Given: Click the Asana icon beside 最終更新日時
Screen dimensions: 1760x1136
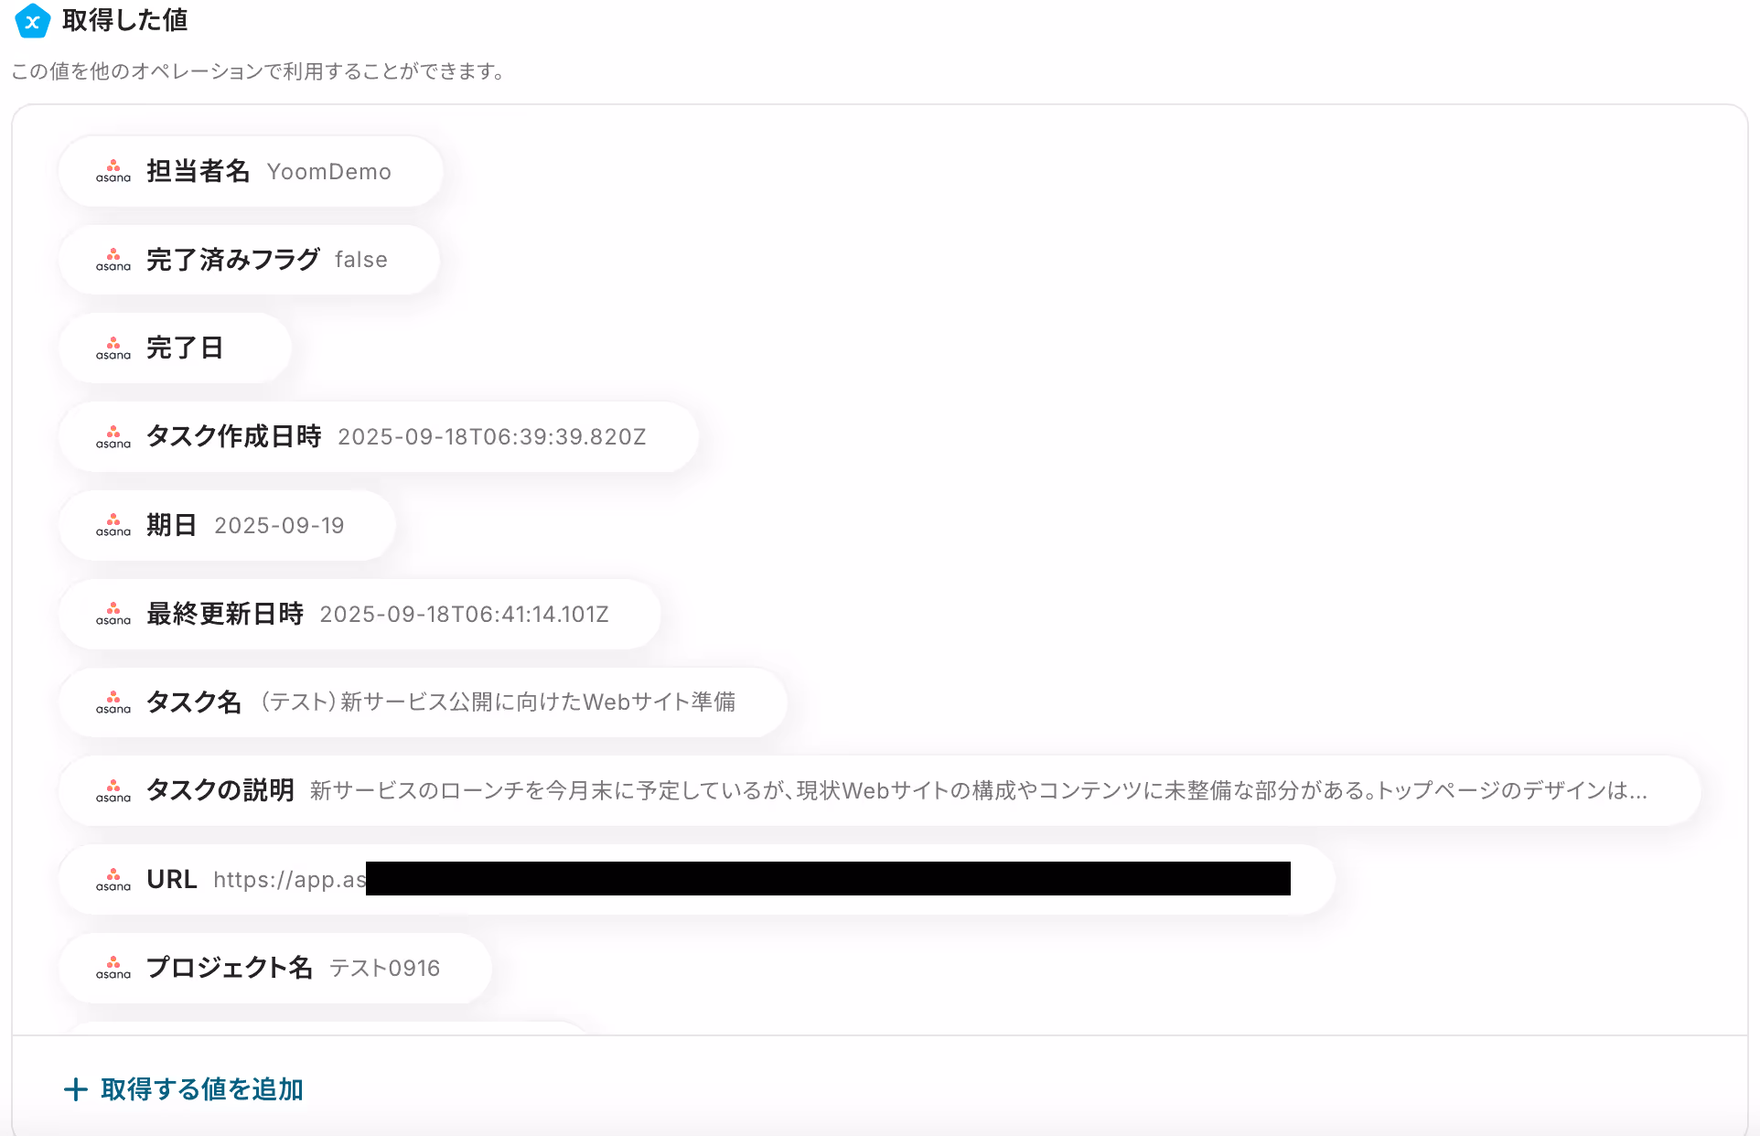Looking at the screenshot, I should [113, 614].
